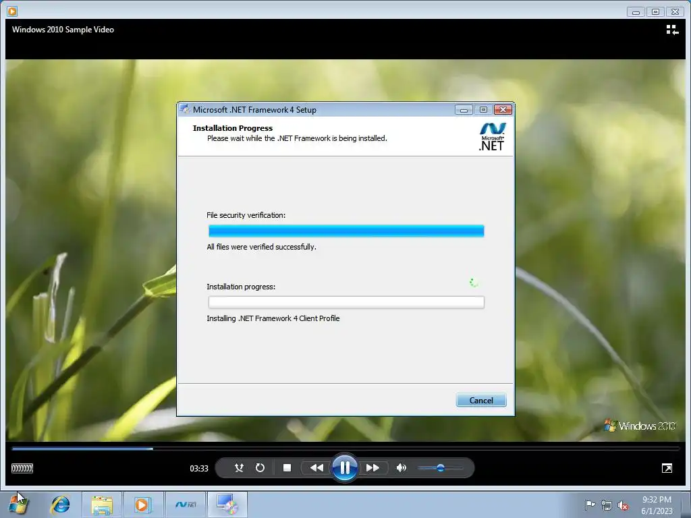The height and width of the screenshot is (518, 691).
Task: Turn repeat on in Media Player
Action: 260,467
